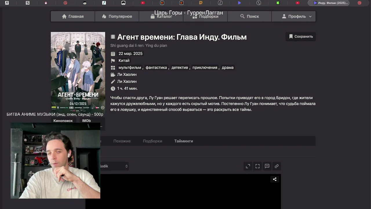
Task: Open the Кинопоиск rating link
Action: tap(63, 121)
